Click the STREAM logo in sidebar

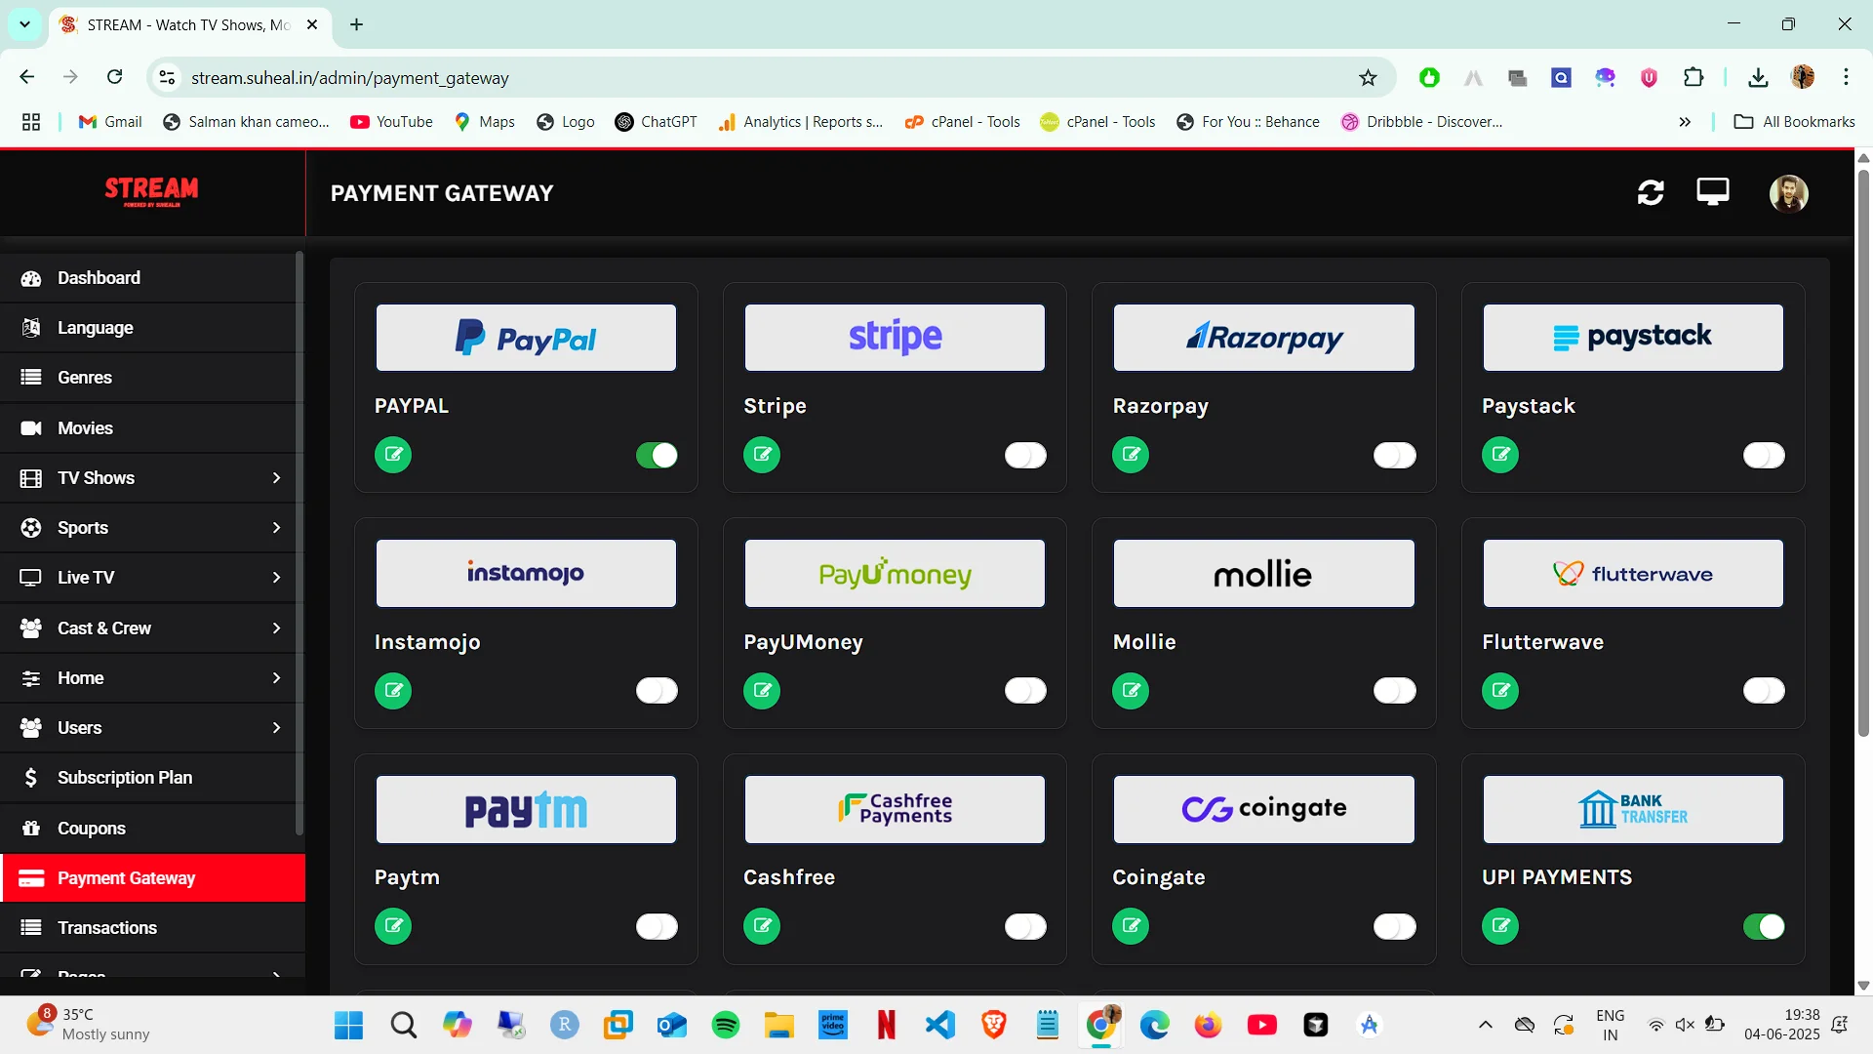[151, 191]
